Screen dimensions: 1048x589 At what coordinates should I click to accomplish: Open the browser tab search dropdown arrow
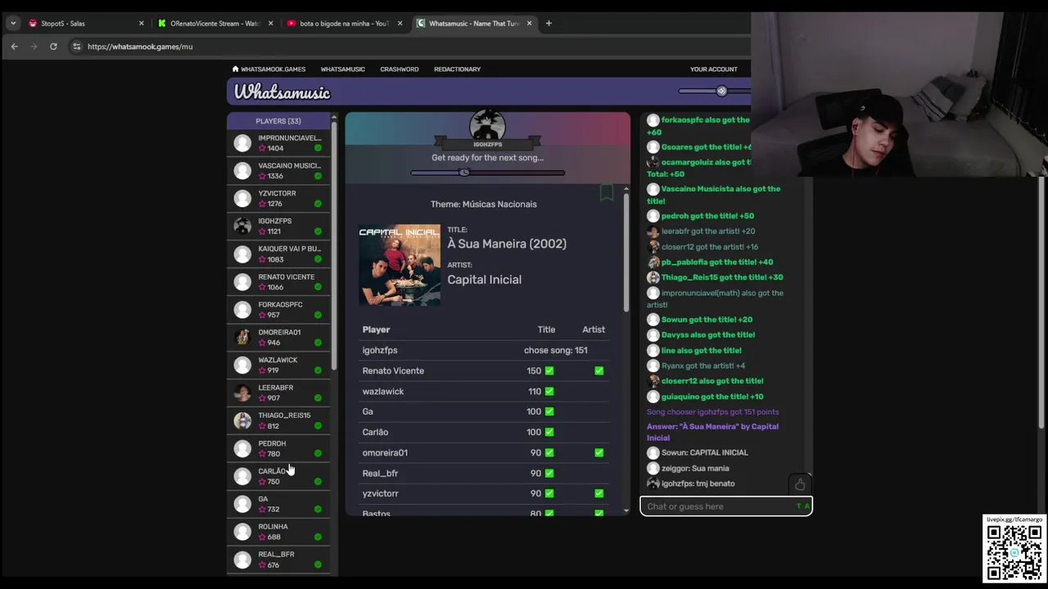(x=13, y=23)
